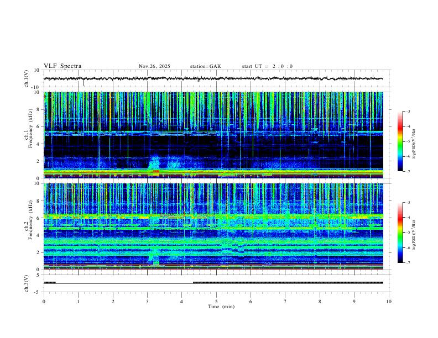This screenshot has width=438, height=338.
Task: Click the ch.1 log(PSD) colorbar label
Action: pyautogui.click(x=414, y=144)
